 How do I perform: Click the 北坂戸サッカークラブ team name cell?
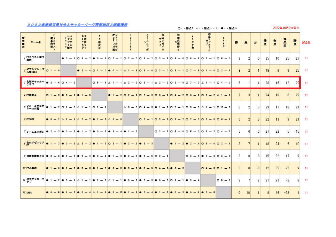35,83
